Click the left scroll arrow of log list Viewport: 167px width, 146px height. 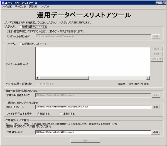(x=37, y=78)
